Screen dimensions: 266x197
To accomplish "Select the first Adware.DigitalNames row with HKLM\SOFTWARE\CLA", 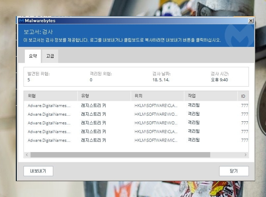I will click(x=136, y=106).
